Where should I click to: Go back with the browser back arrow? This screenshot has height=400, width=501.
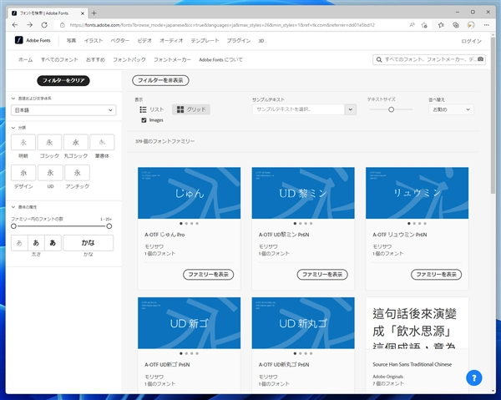tap(15, 25)
